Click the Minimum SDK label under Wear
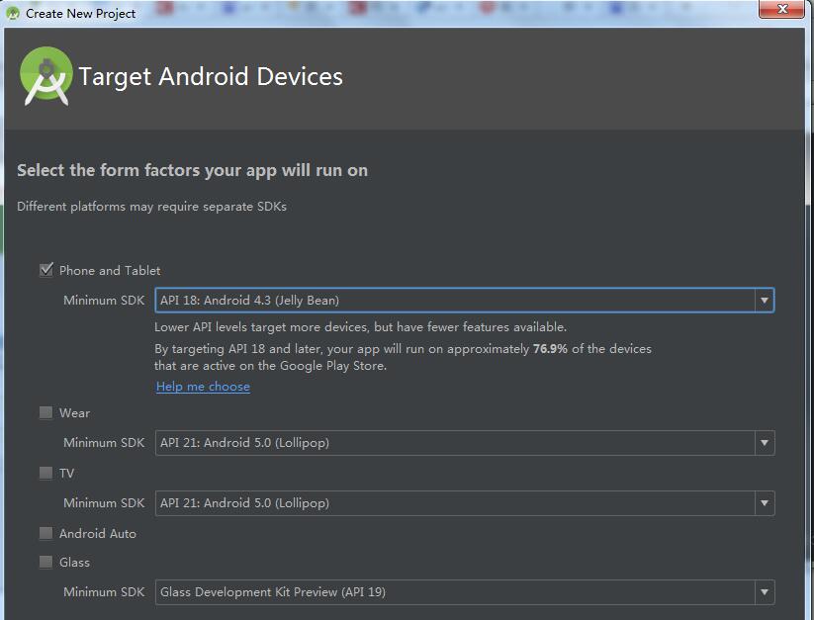The image size is (814, 620). (x=104, y=443)
